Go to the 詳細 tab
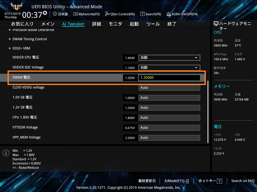257x192 pixels. click(97, 24)
